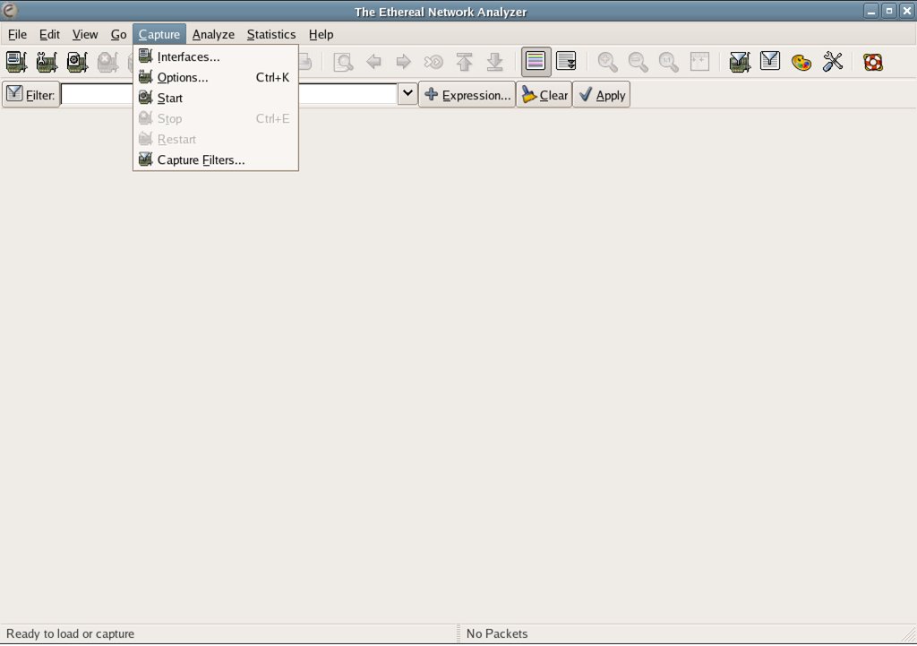Open Display Filters funnel icon
Screen dimensions: 917x646
770,62
